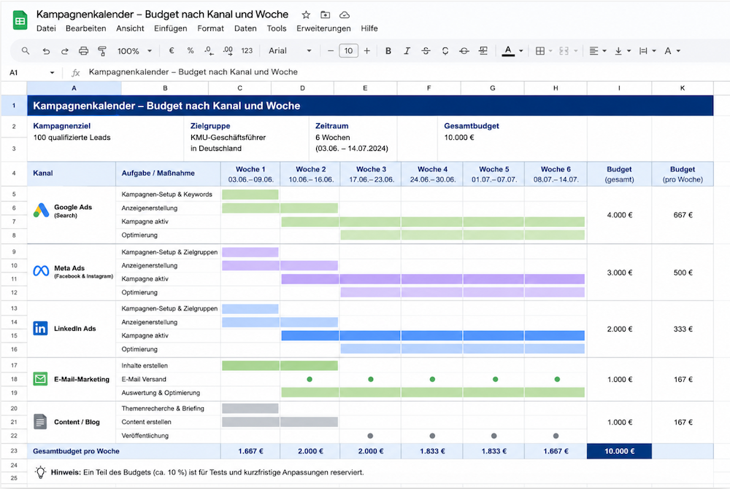Viewport: 730px width, 489px height.
Task: Open the Tools menu
Action: (277, 28)
